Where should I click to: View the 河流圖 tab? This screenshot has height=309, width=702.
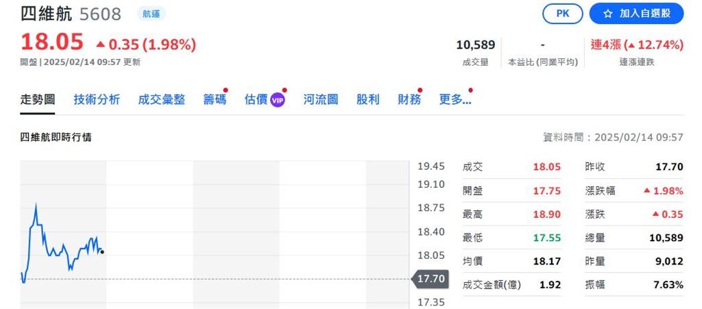[x=321, y=99]
